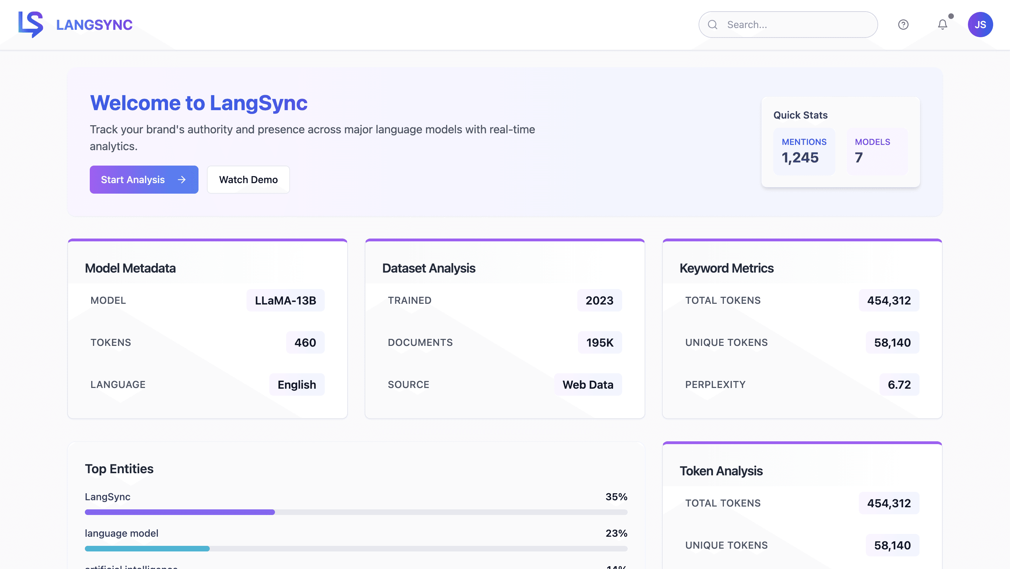Select Token Analysis 454,312 total tokens value
Viewport: 1010px width, 569px height.
tap(889, 503)
